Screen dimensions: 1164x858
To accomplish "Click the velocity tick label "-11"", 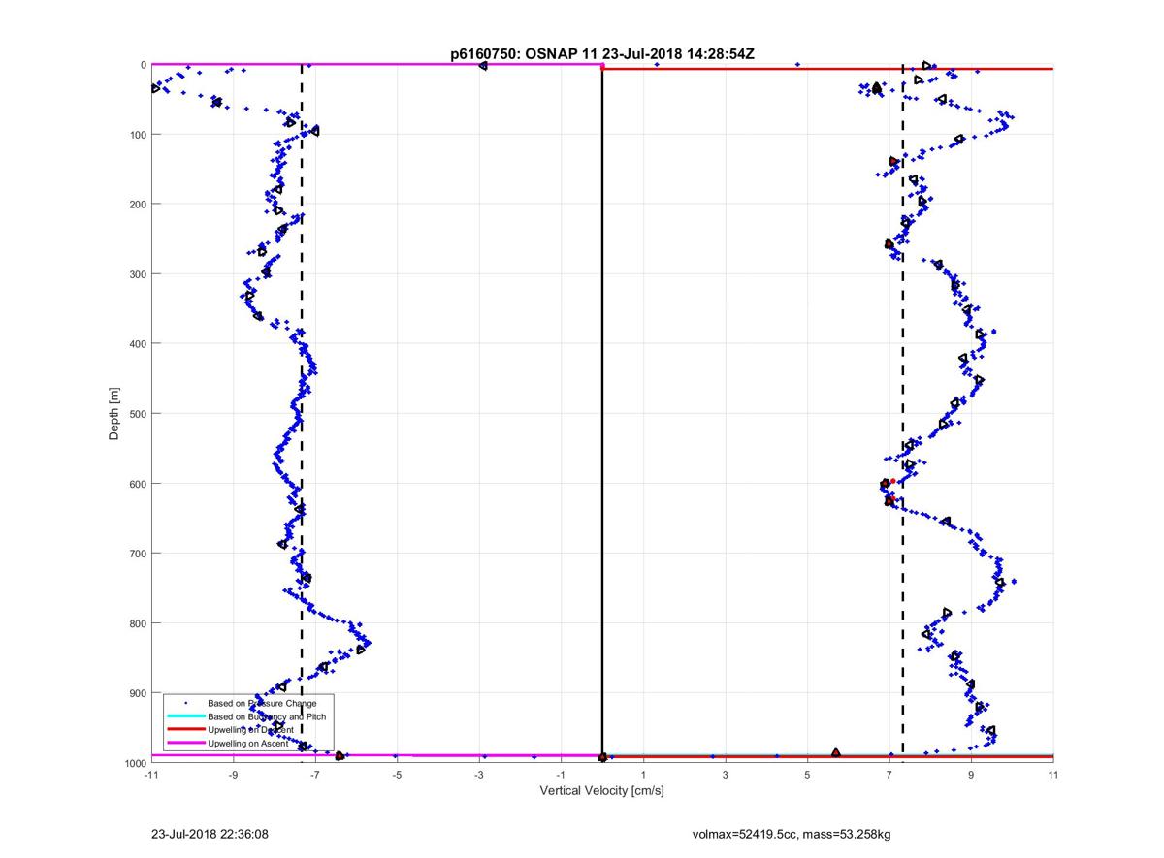I will 150,775.
